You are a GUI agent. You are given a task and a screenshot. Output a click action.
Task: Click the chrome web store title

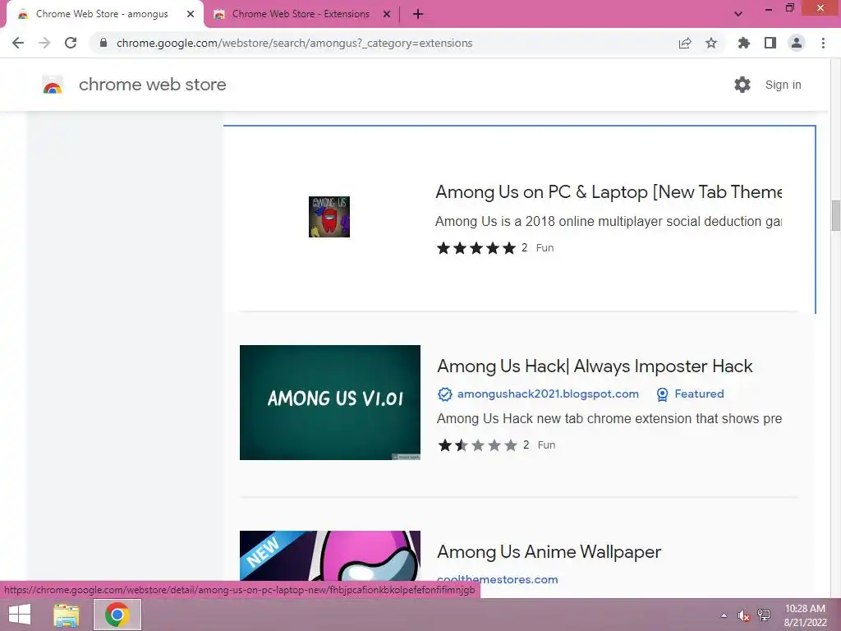pos(152,85)
